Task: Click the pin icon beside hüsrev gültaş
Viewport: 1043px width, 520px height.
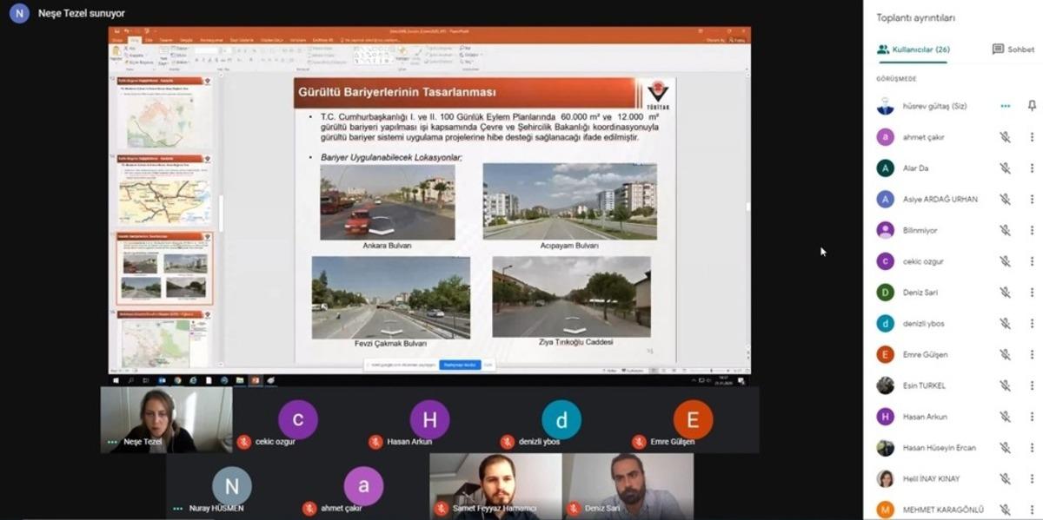Action: [1032, 106]
